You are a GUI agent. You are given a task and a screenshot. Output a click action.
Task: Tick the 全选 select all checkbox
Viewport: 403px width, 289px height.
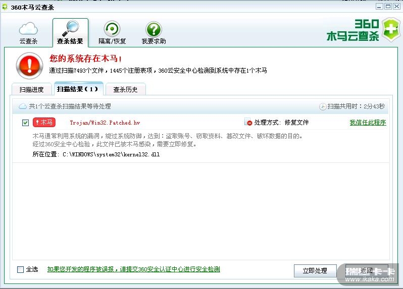[x=20, y=269]
